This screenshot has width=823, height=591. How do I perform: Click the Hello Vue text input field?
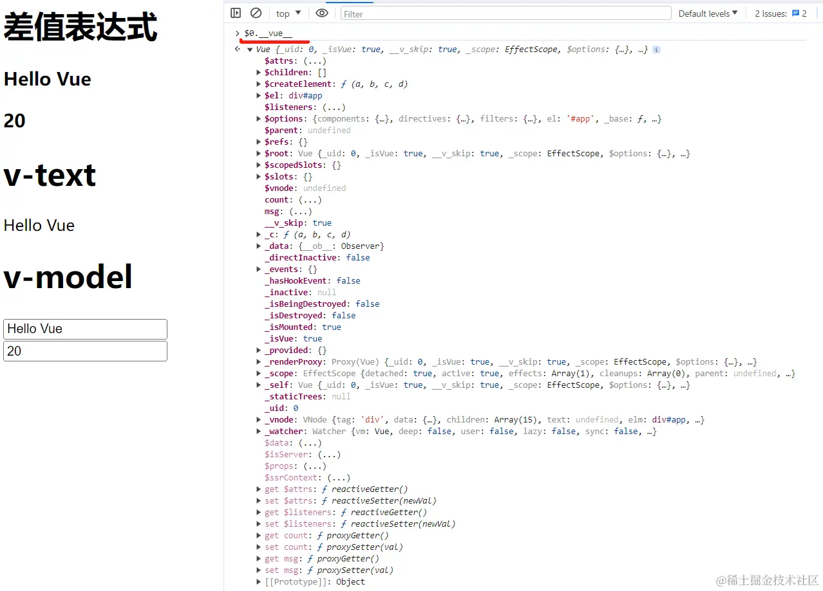coord(85,329)
